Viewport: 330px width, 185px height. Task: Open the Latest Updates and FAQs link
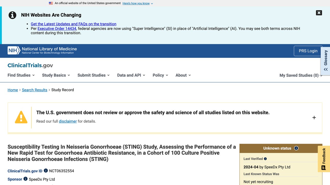pos(73,24)
